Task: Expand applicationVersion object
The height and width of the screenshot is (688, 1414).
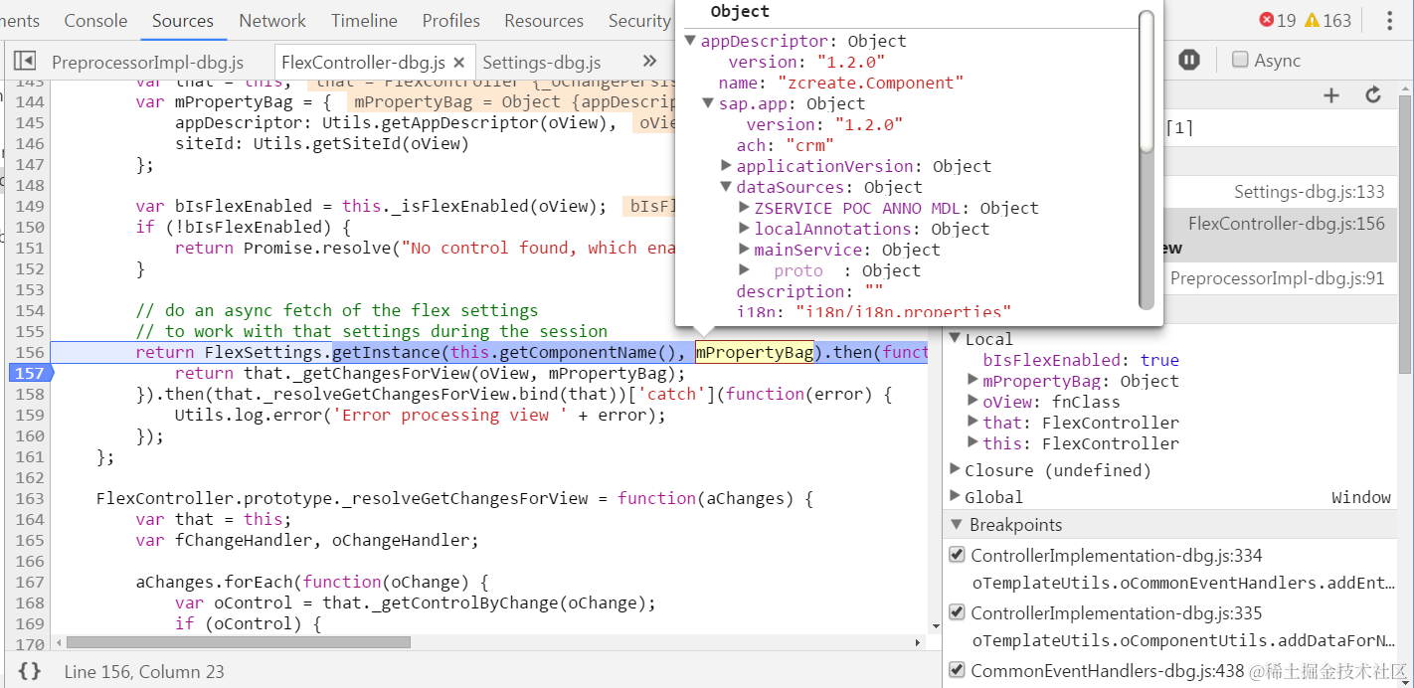Action: pos(727,166)
